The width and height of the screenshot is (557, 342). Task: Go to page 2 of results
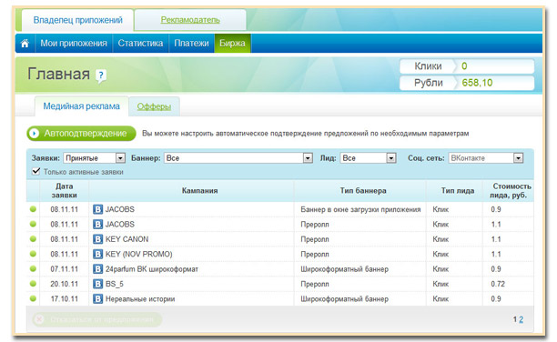[x=521, y=319]
